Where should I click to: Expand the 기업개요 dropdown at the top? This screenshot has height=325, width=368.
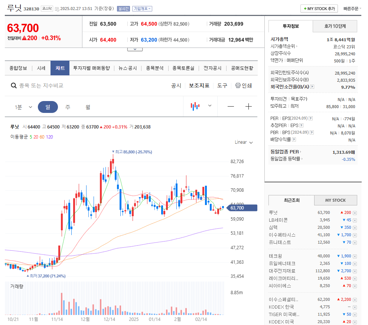142,8
